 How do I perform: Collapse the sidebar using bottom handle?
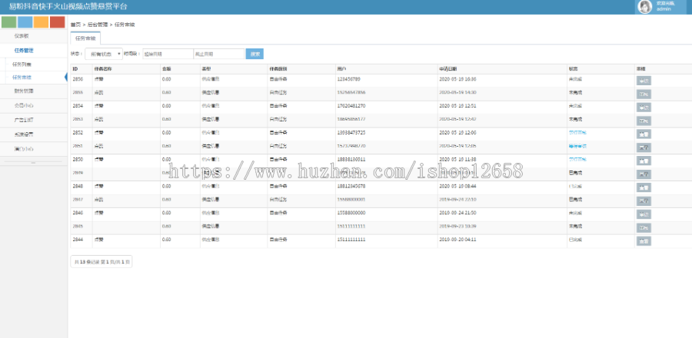33,163
